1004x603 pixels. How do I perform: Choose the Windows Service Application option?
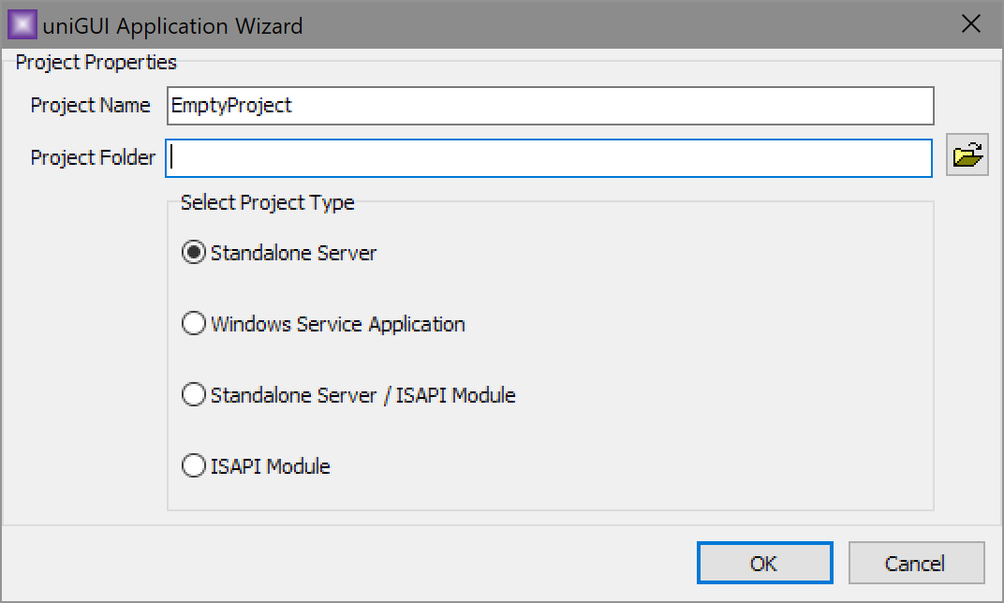coord(194,324)
